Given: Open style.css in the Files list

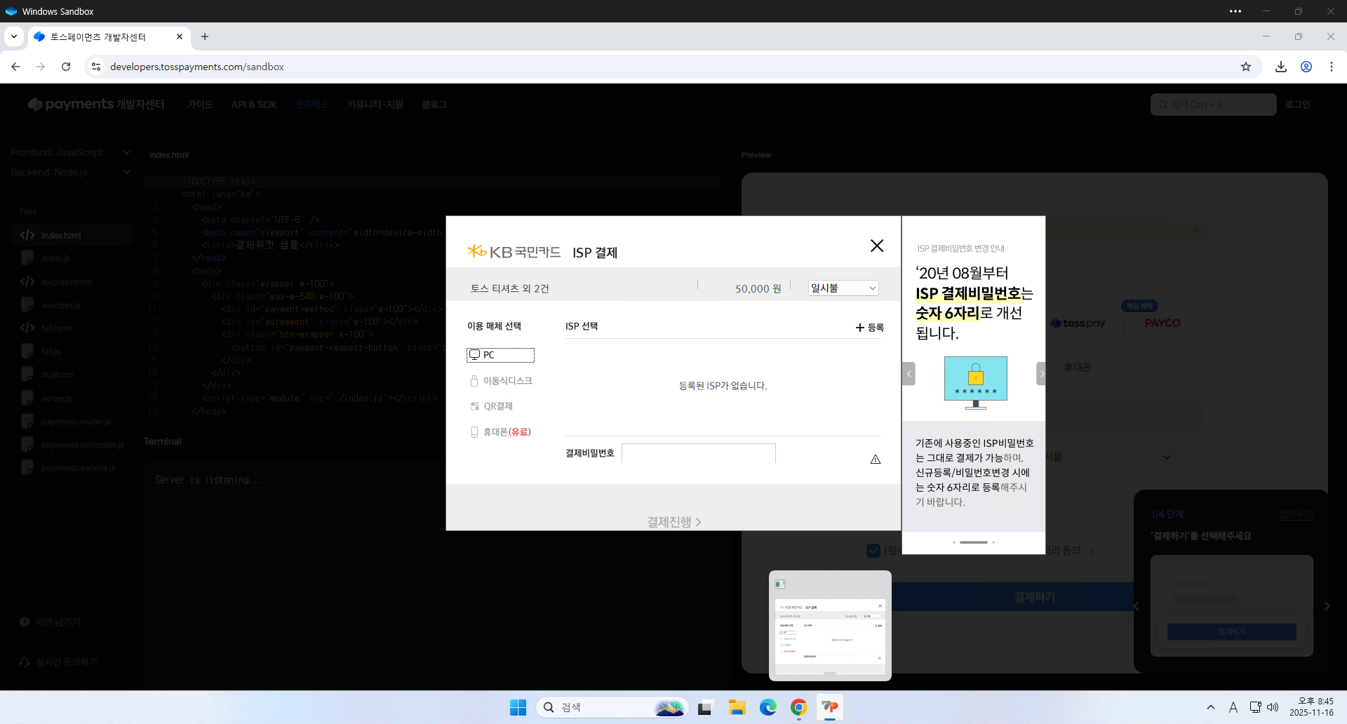Looking at the screenshot, I should [72, 375].
